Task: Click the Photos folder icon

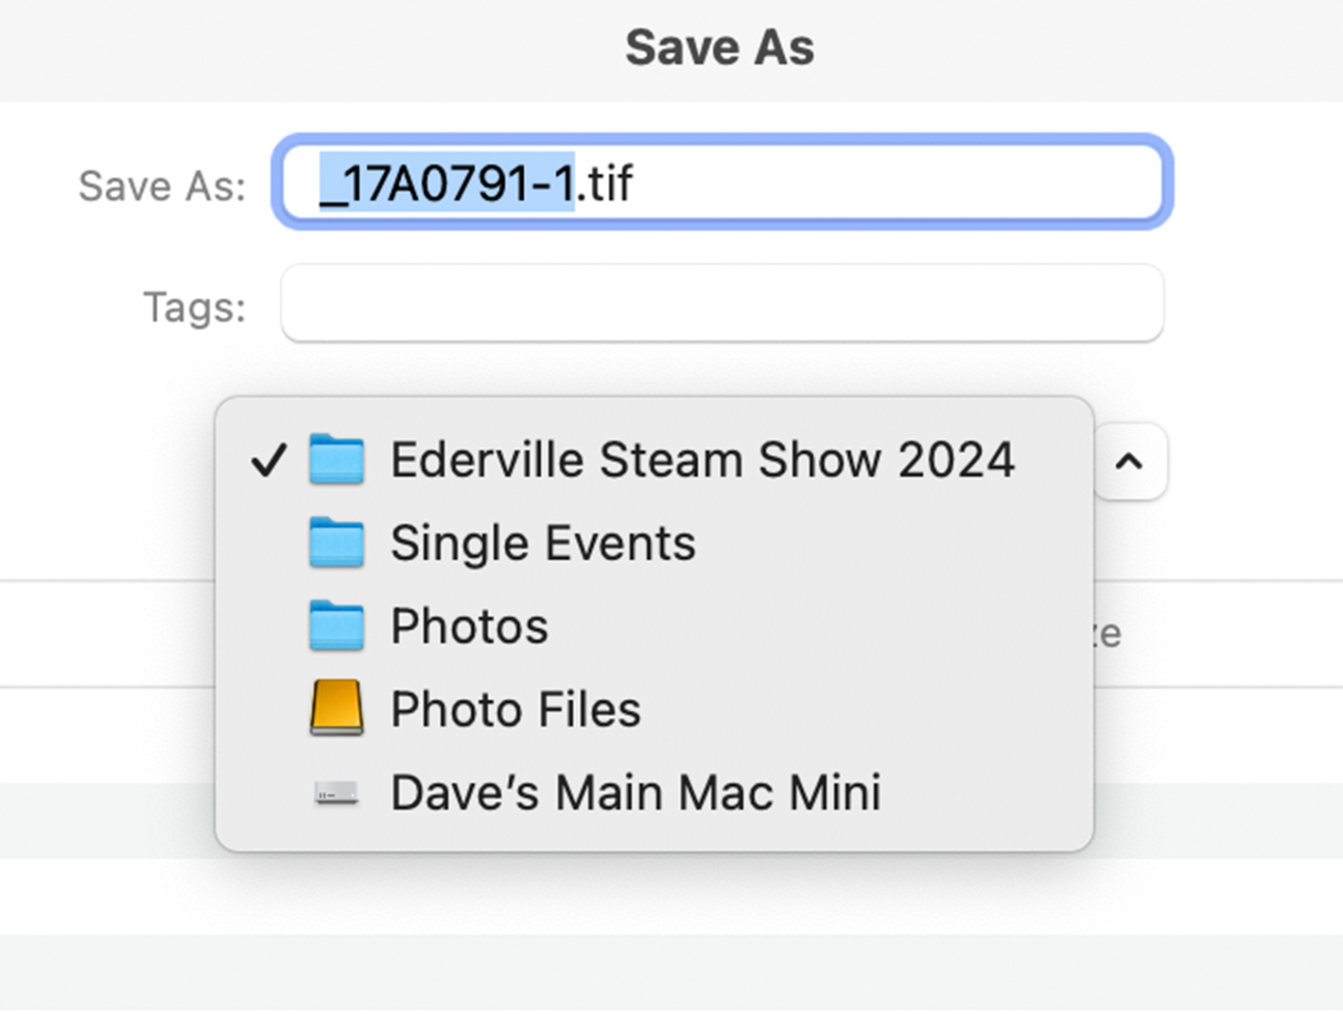Action: (x=336, y=626)
